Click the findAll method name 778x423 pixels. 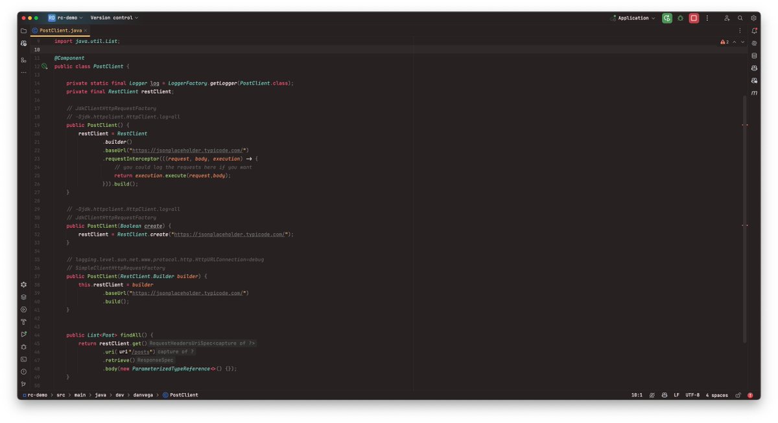[131, 335]
